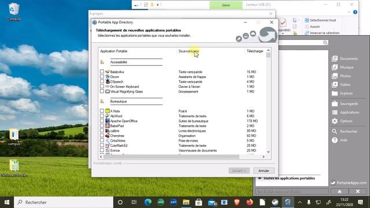Viewport: 370px width, 208px height.
Task: Show hidden system tray icons
Action: tap(299, 202)
